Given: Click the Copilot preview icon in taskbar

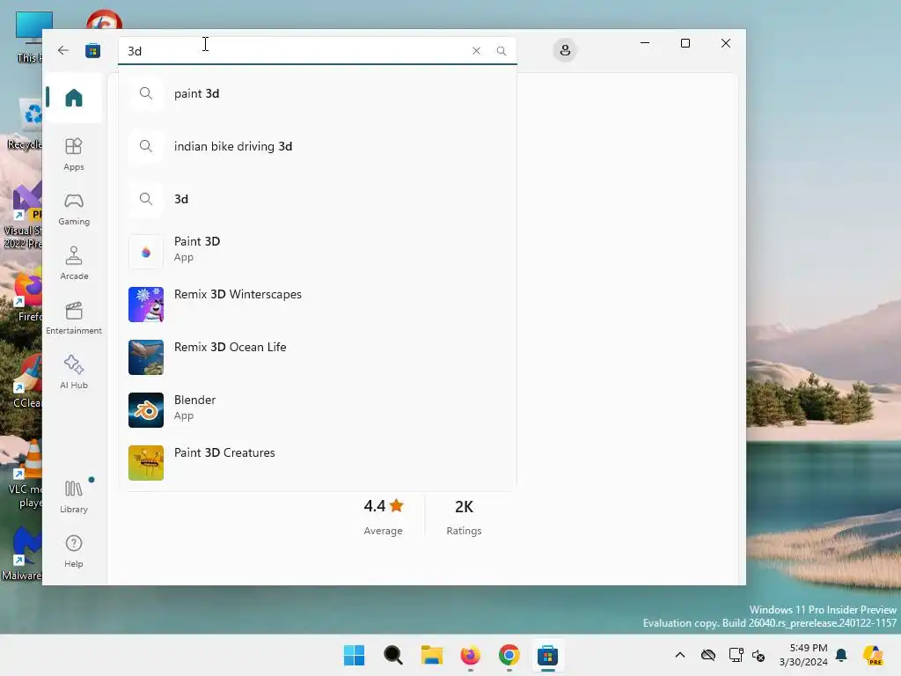Looking at the screenshot, I should click(873, 655).
